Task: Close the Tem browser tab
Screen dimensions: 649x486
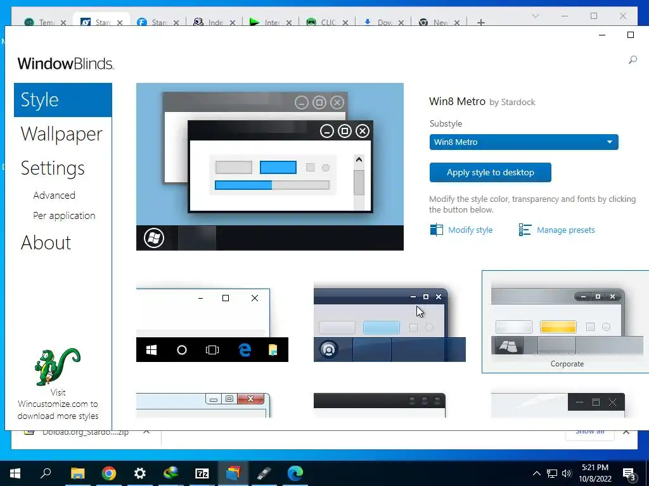Action: pyautogui.click(x=63, y=23)
